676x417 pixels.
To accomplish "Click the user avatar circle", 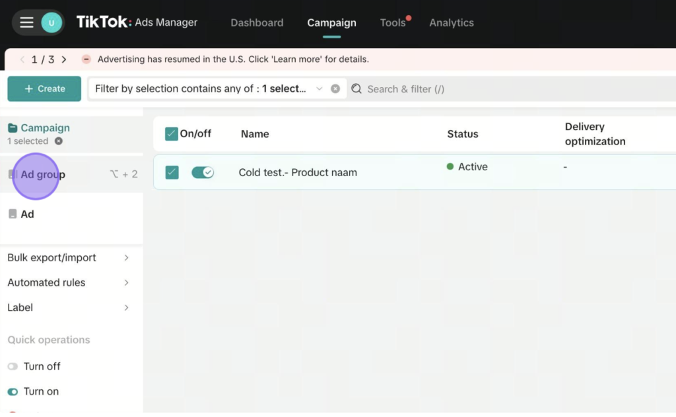I will pyautogui.click(x=51, y=22).
